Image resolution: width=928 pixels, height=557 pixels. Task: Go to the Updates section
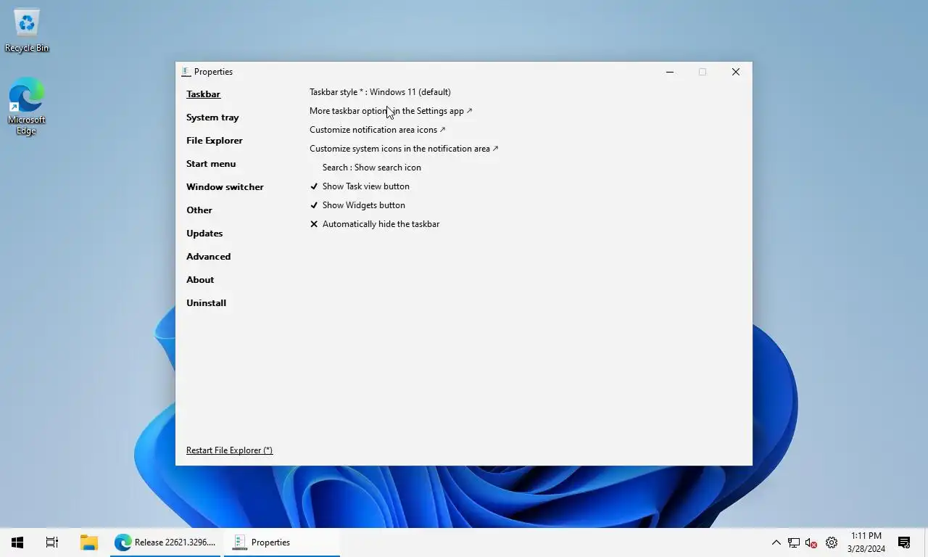point(204,234)
